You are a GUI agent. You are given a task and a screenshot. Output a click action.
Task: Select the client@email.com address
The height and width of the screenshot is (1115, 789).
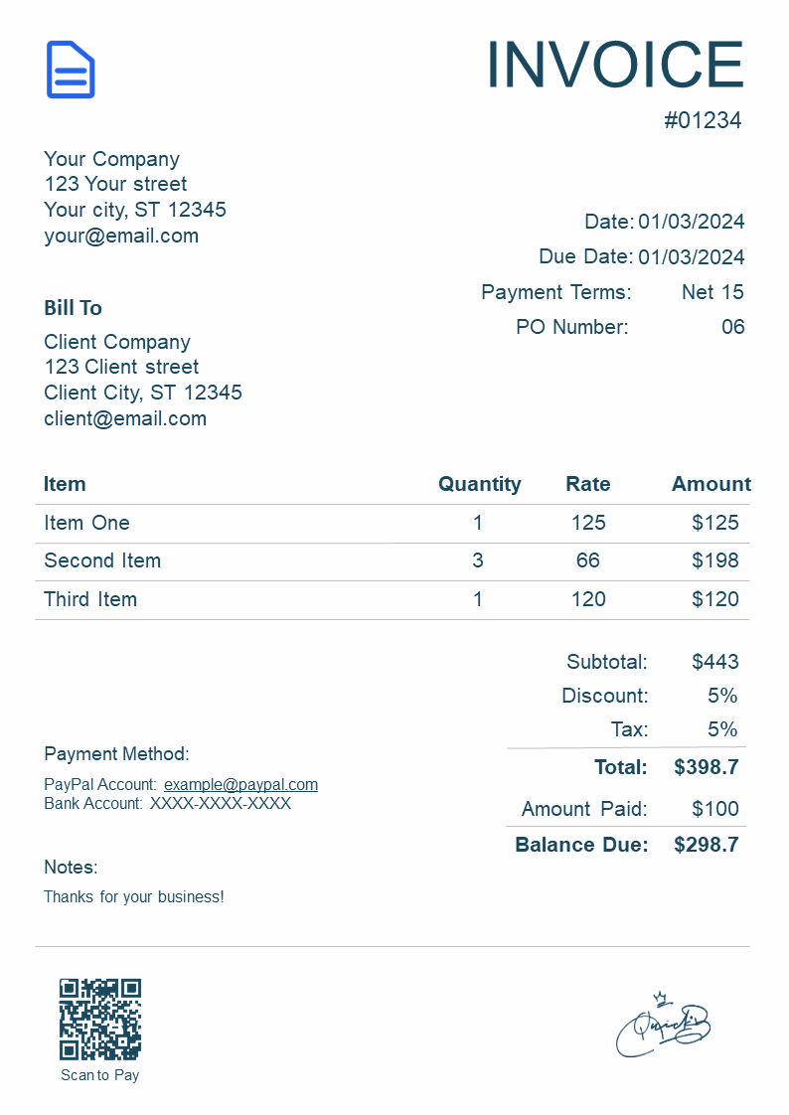click(125, 418)
